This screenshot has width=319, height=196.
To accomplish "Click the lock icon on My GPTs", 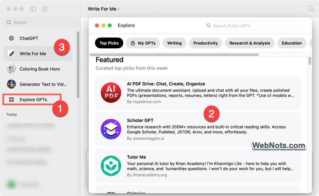I will [133, 43].
